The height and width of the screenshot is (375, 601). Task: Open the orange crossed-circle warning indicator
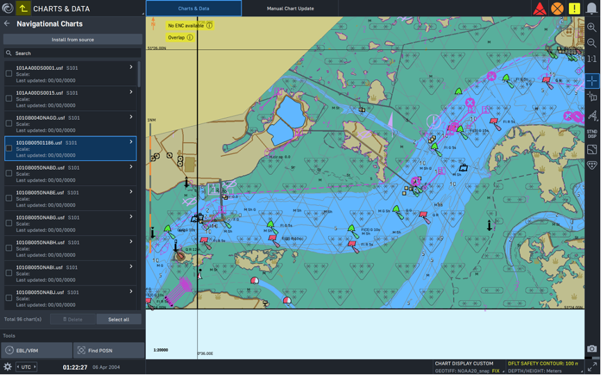(x=557, y=8)
